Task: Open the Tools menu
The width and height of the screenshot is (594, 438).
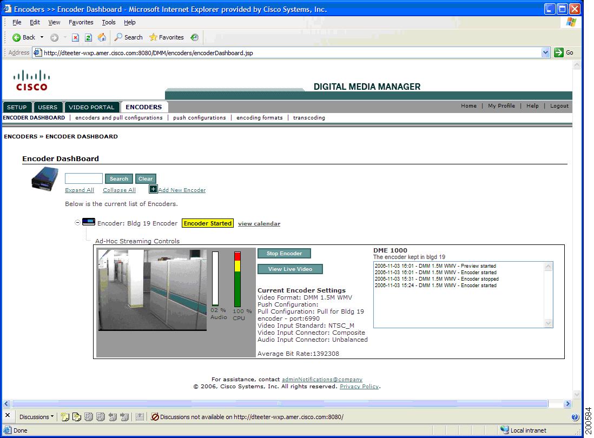Action: click(108, 22)
